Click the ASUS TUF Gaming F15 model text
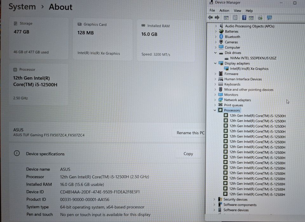The width and height of the screenshot is (305, 222). tap(49, 135)
